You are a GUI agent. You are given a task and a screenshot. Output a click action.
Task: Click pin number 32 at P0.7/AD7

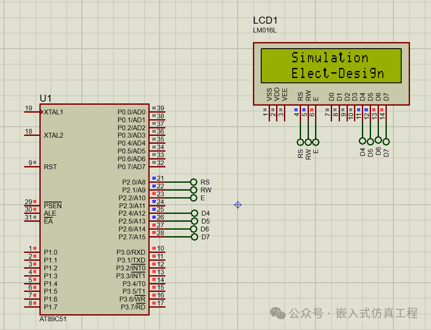[161, 163]
